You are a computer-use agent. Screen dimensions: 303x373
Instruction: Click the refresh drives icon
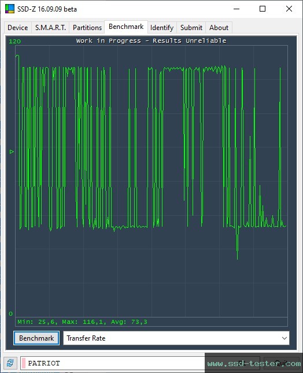click(10, 363)
